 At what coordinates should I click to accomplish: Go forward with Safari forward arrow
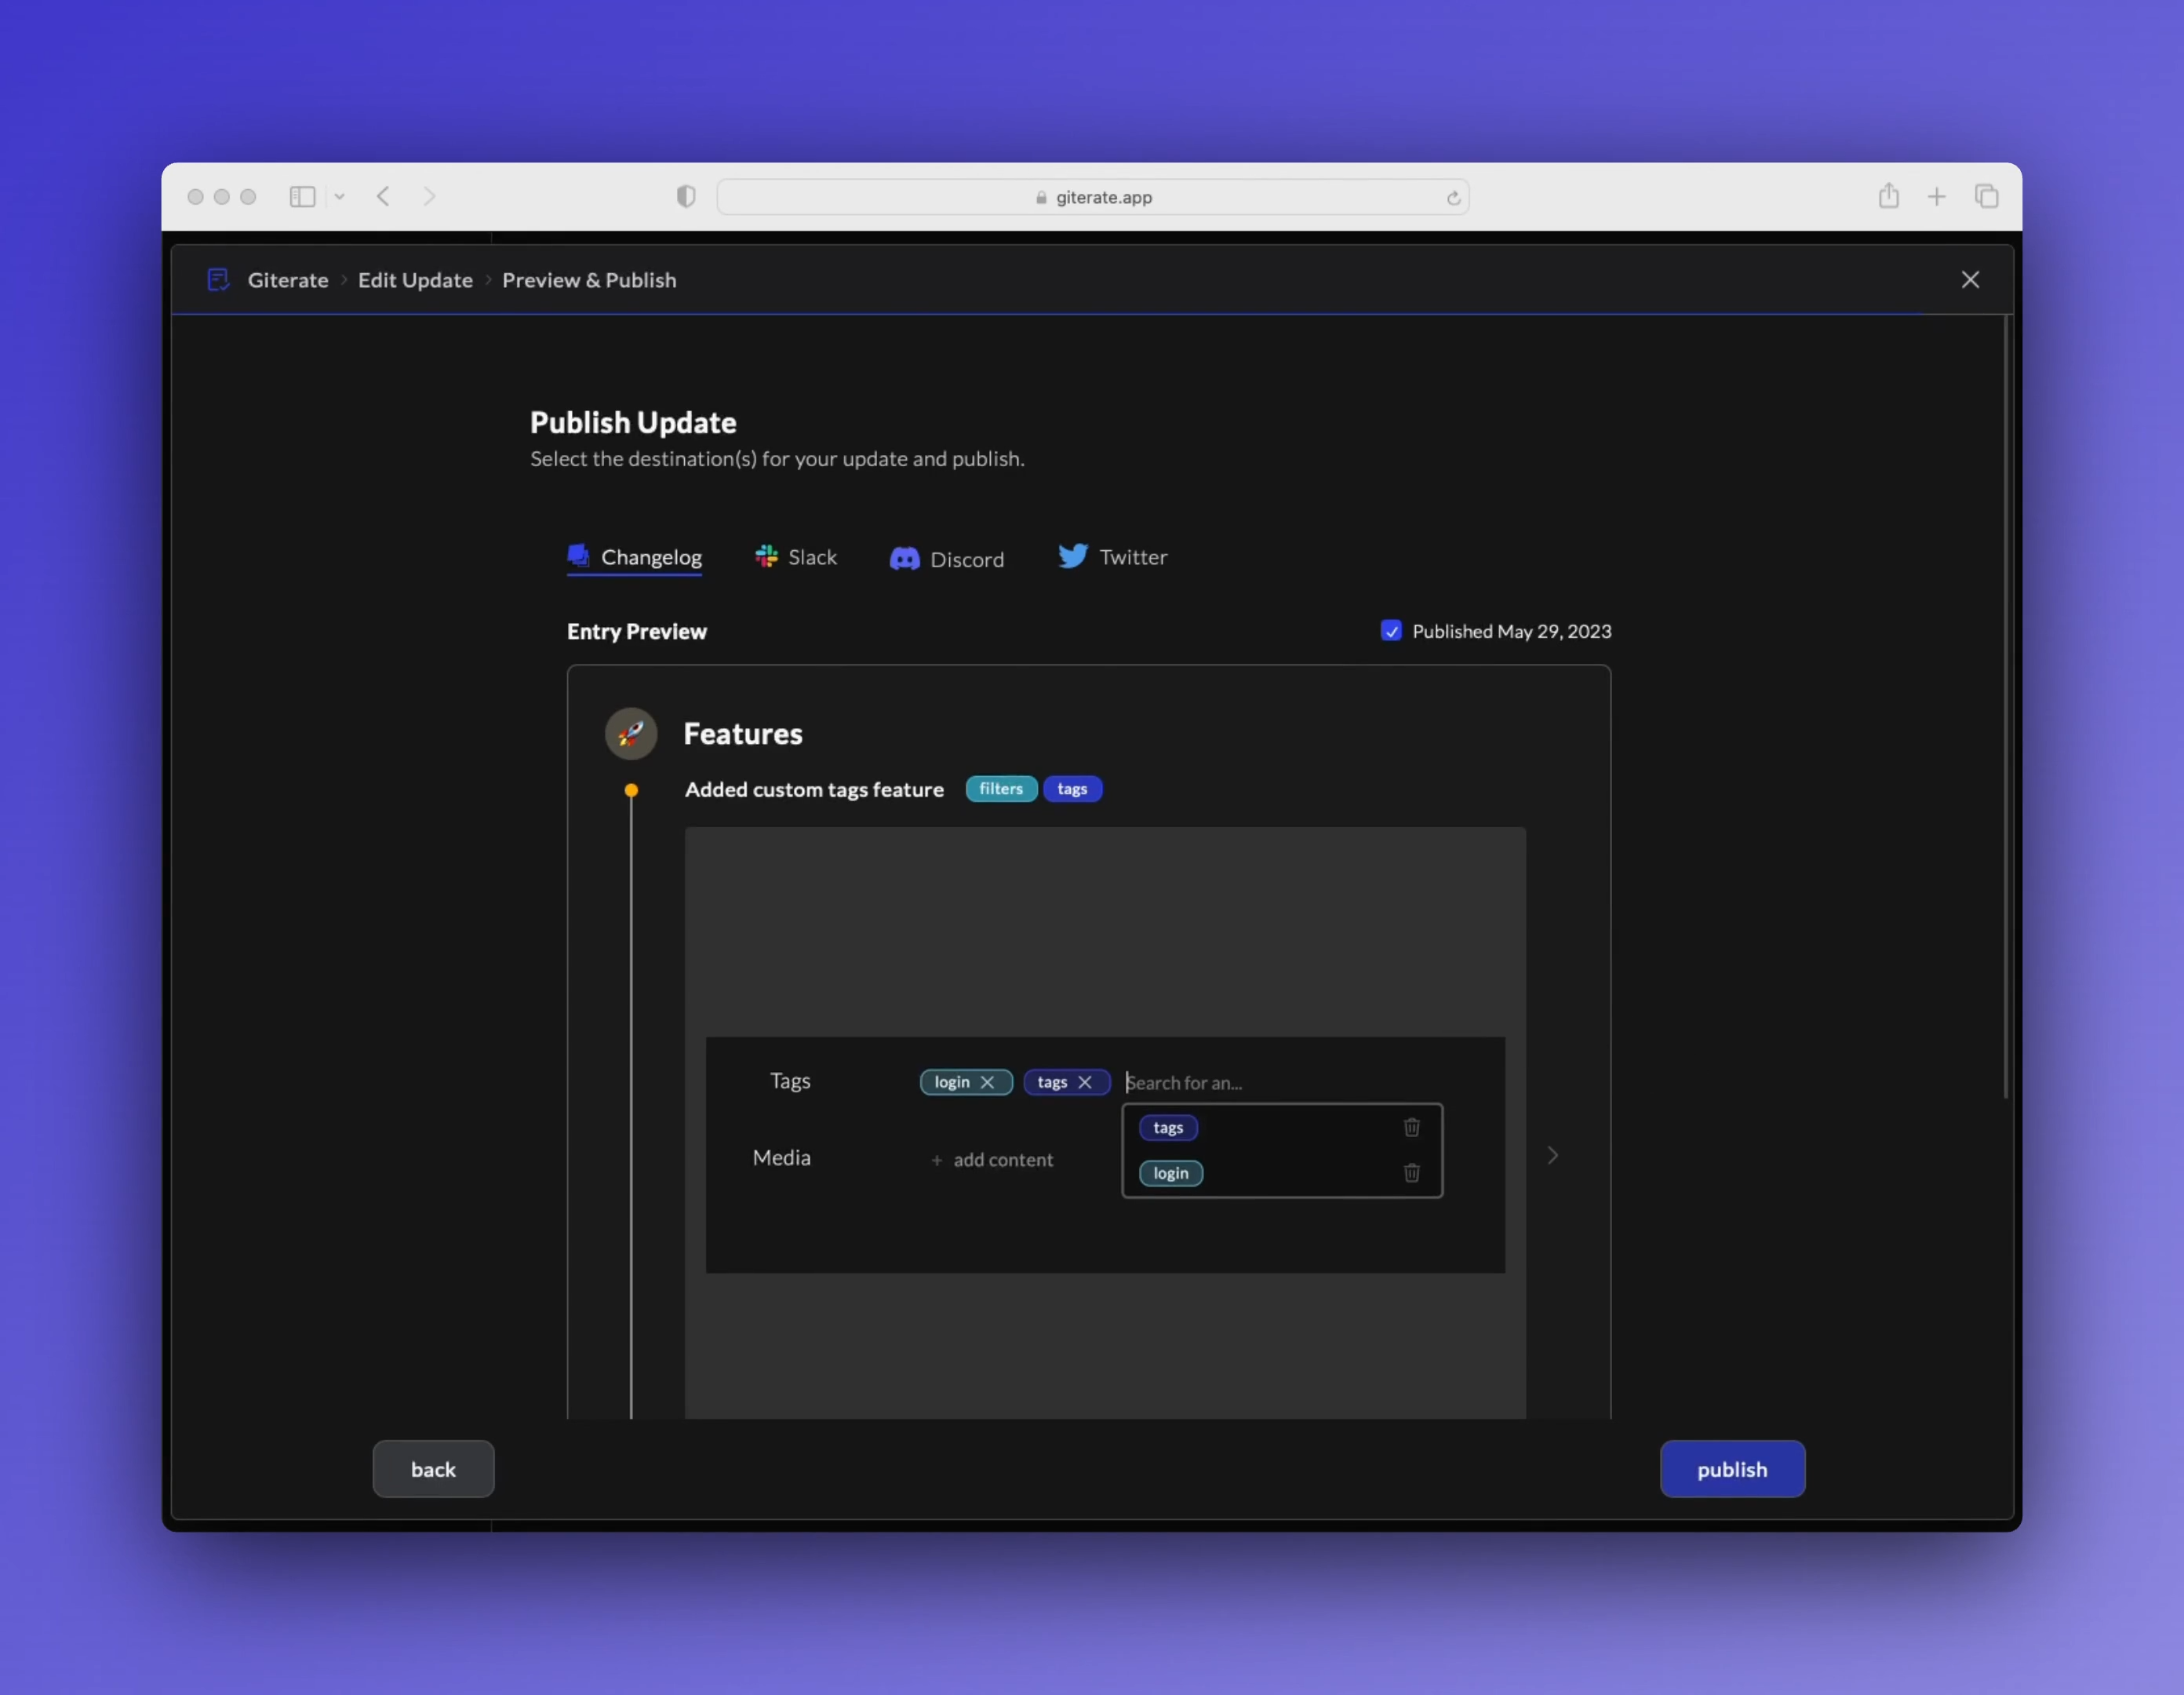[x=429, y=196]
